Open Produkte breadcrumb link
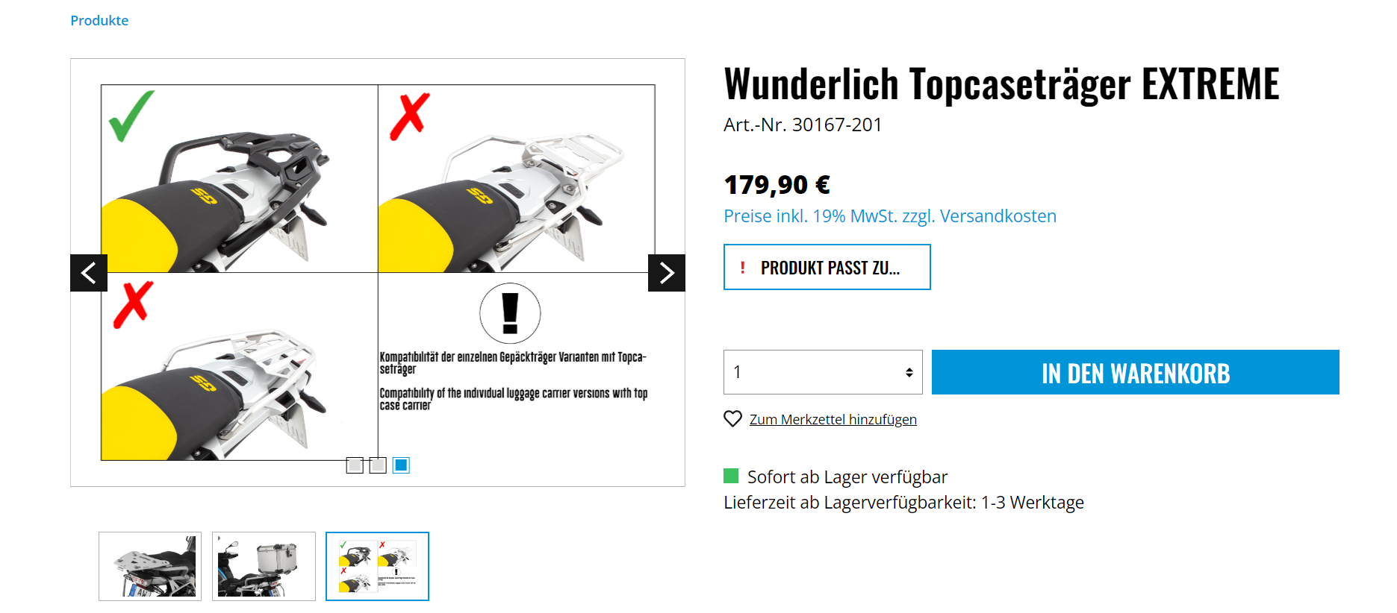 pyautogui.click(x=99, y=20)
